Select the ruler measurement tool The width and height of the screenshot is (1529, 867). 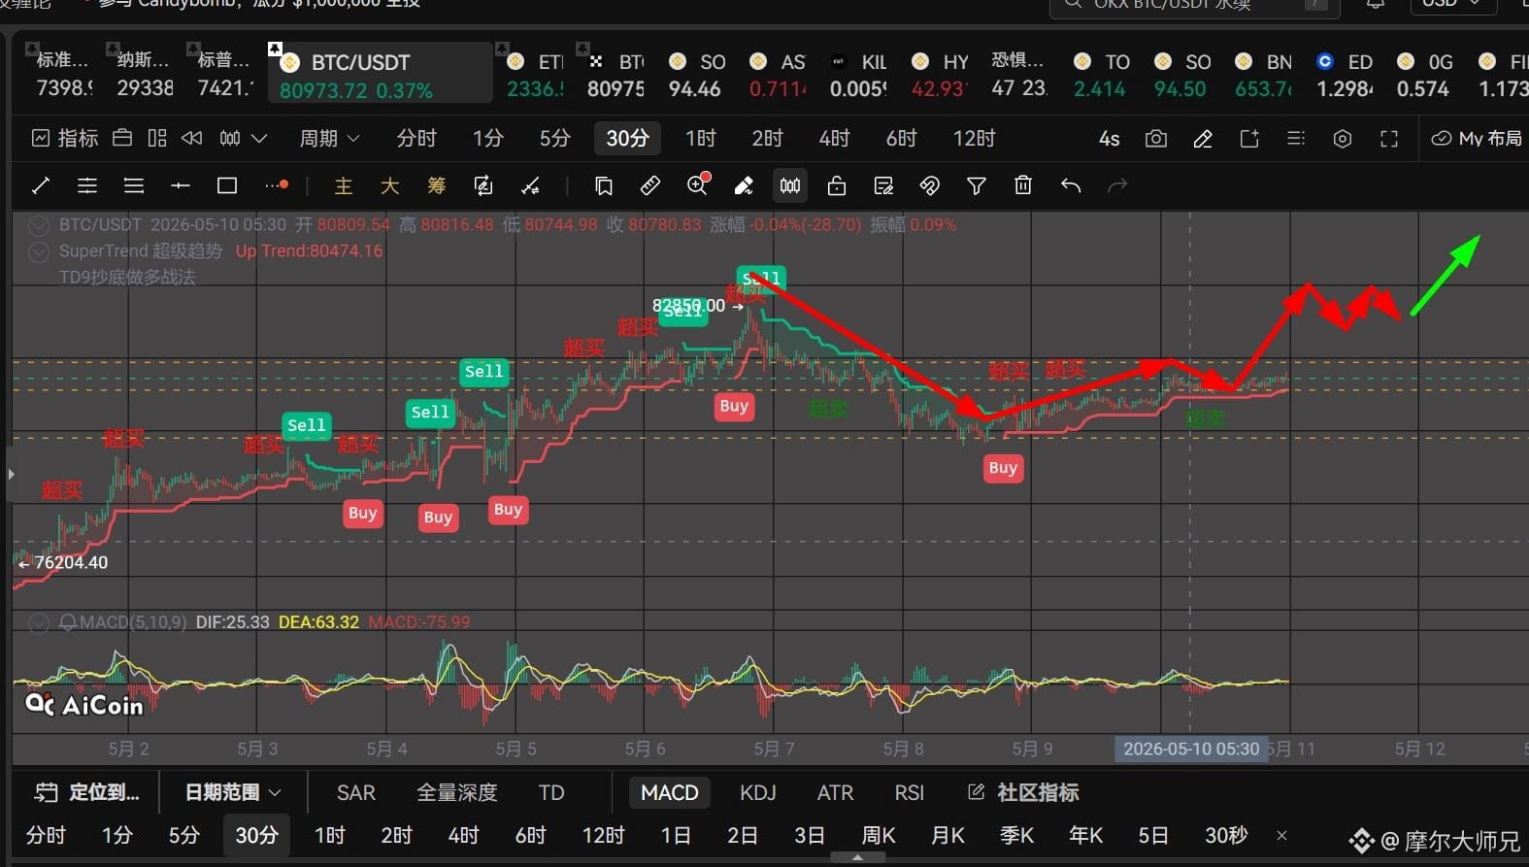point(650,185)
